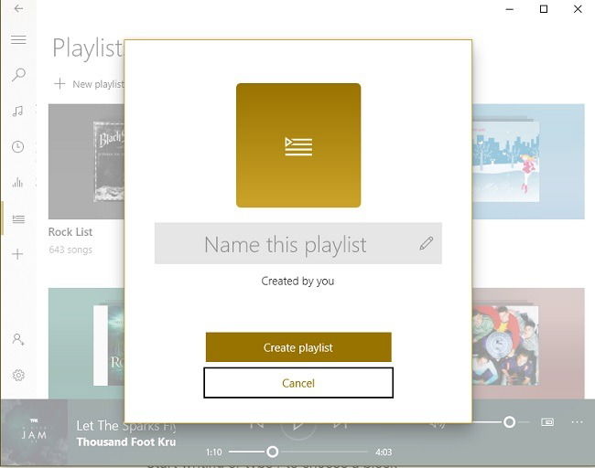Open My Music from the sidebar note icon
595x468 pixels.
17,111
